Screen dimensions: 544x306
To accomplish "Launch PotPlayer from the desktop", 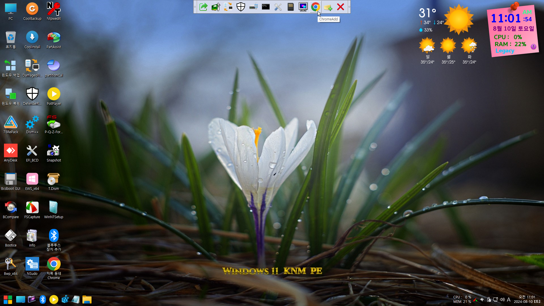I will tap(54, 96).
